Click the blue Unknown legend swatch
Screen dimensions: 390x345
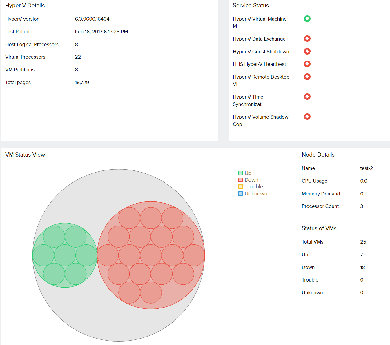[240, 194]
